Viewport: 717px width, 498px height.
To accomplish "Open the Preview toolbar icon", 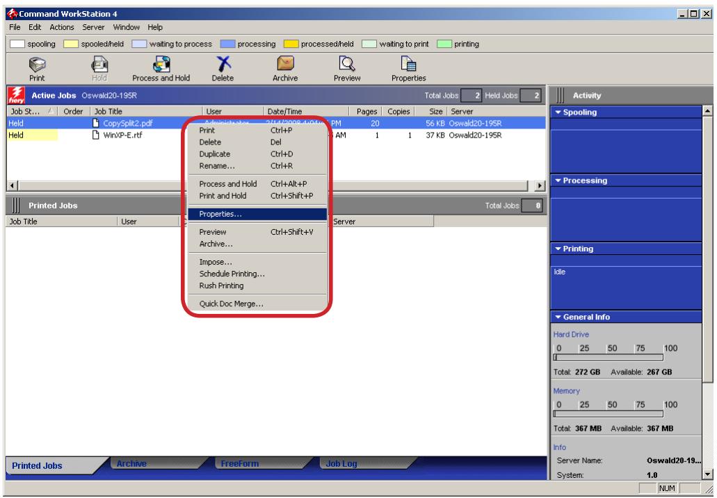I will (x=347, y=64).
